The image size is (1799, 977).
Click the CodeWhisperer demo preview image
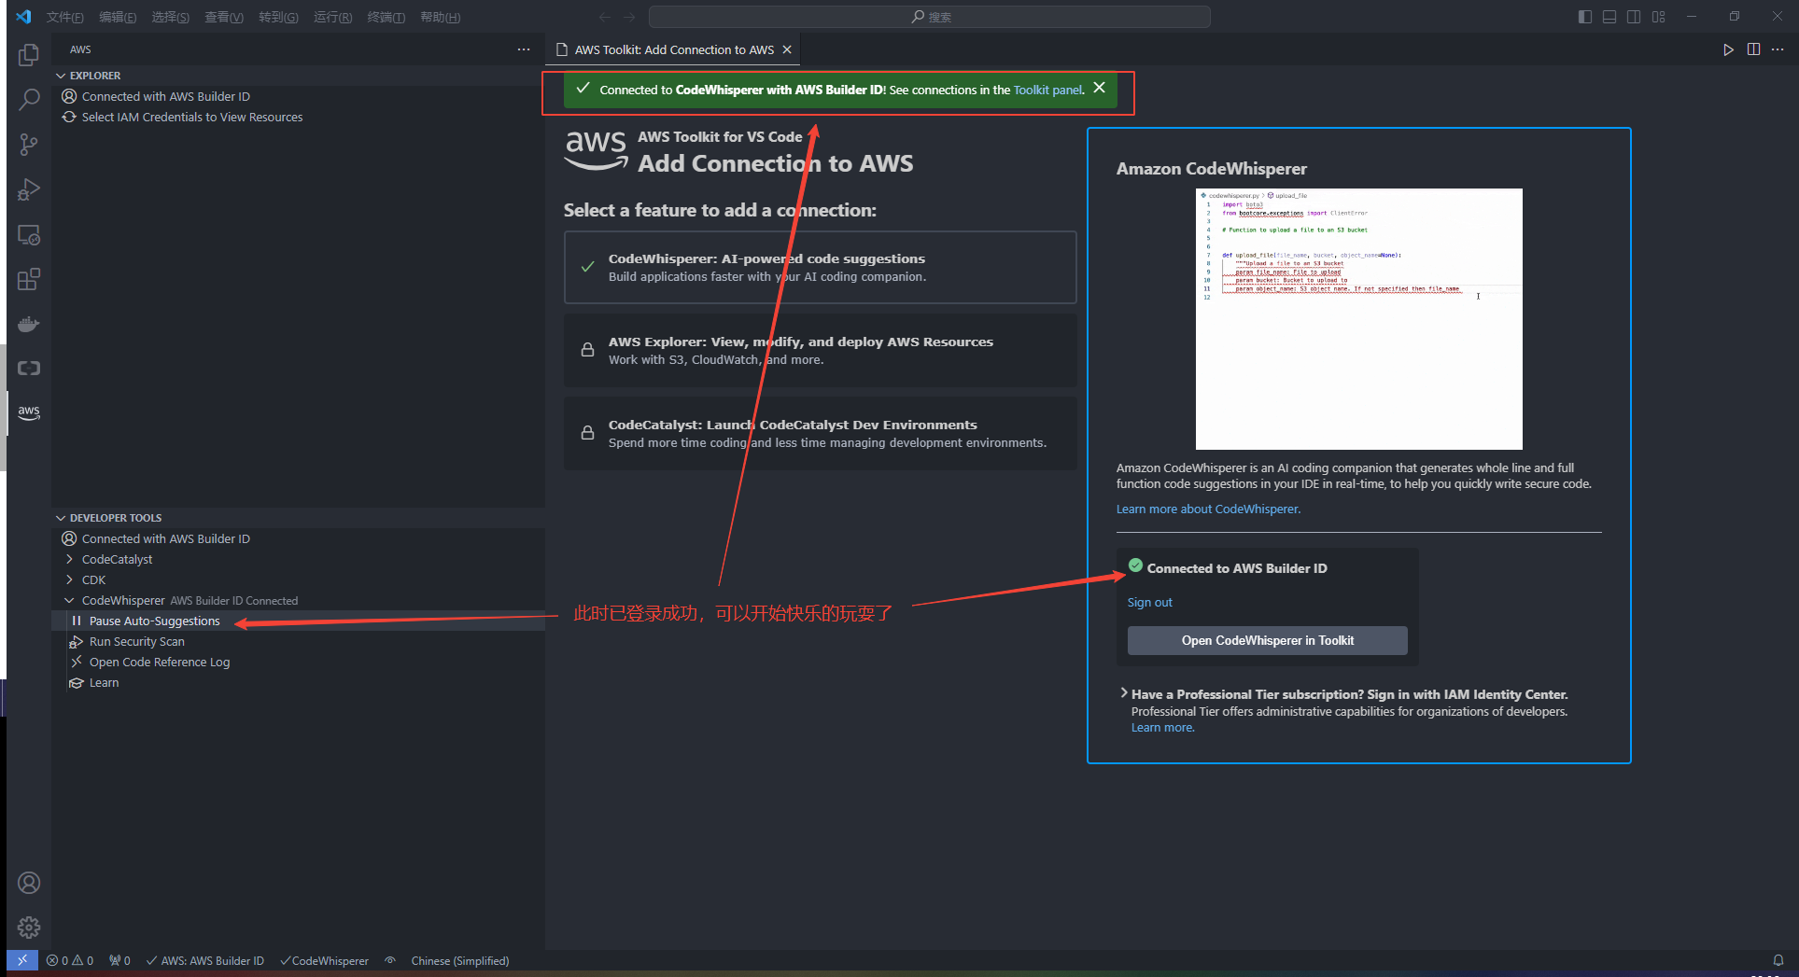pyautogui.click(x=1358, y=319)
